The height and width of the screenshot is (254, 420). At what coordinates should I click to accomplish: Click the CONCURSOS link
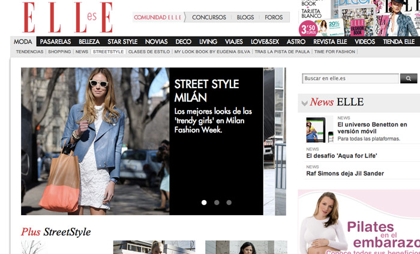(209, 17)
